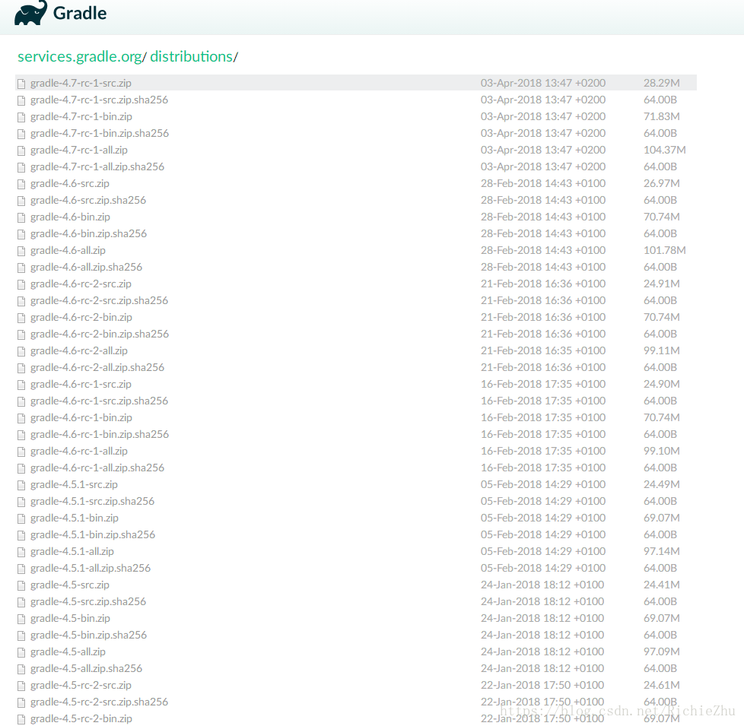This screenshot has height=726, width=744.
Task: Click file icon beside gradle-4.5-rc-2-bin.zip
Action: click(21, 719)
